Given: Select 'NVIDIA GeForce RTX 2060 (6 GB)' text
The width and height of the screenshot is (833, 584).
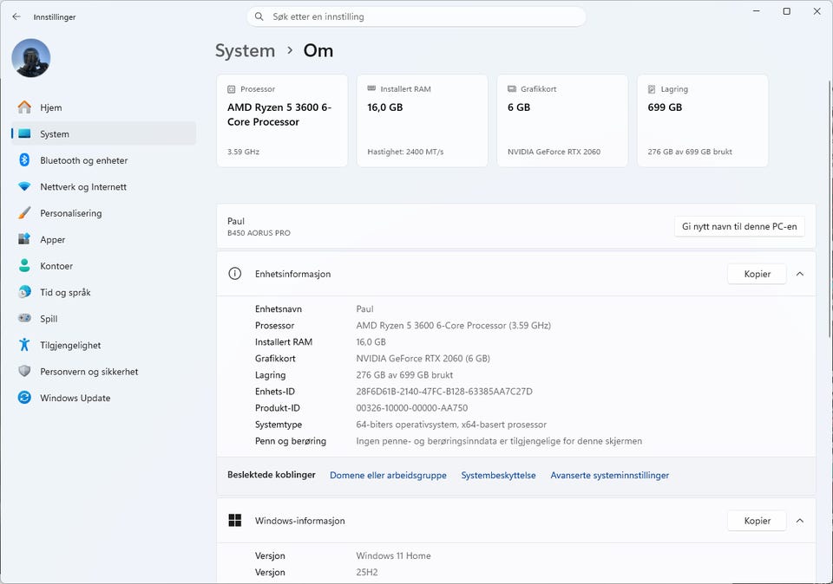Looking at the screenshot, I should coord(423,359).
